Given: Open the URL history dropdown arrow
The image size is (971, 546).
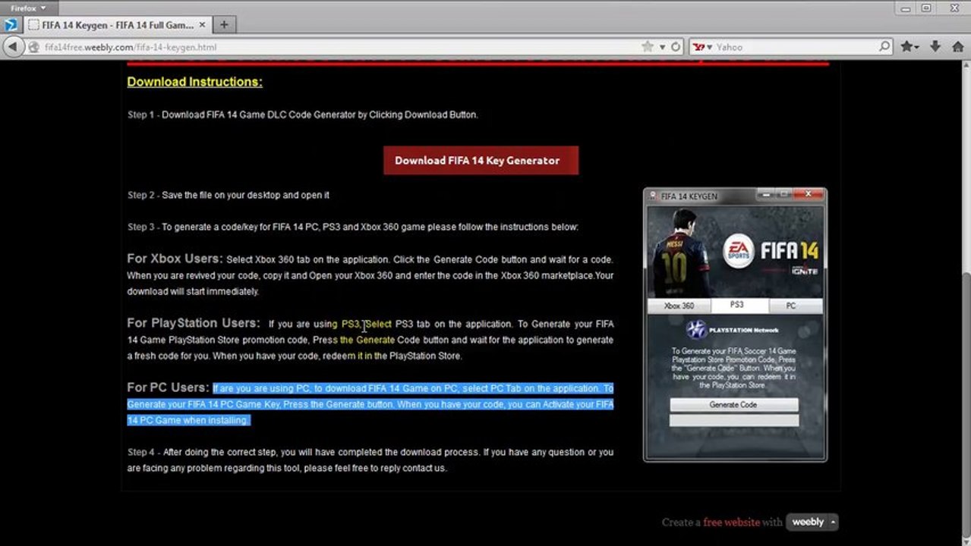Looking at the screenshot, I should tap(662, 47).
